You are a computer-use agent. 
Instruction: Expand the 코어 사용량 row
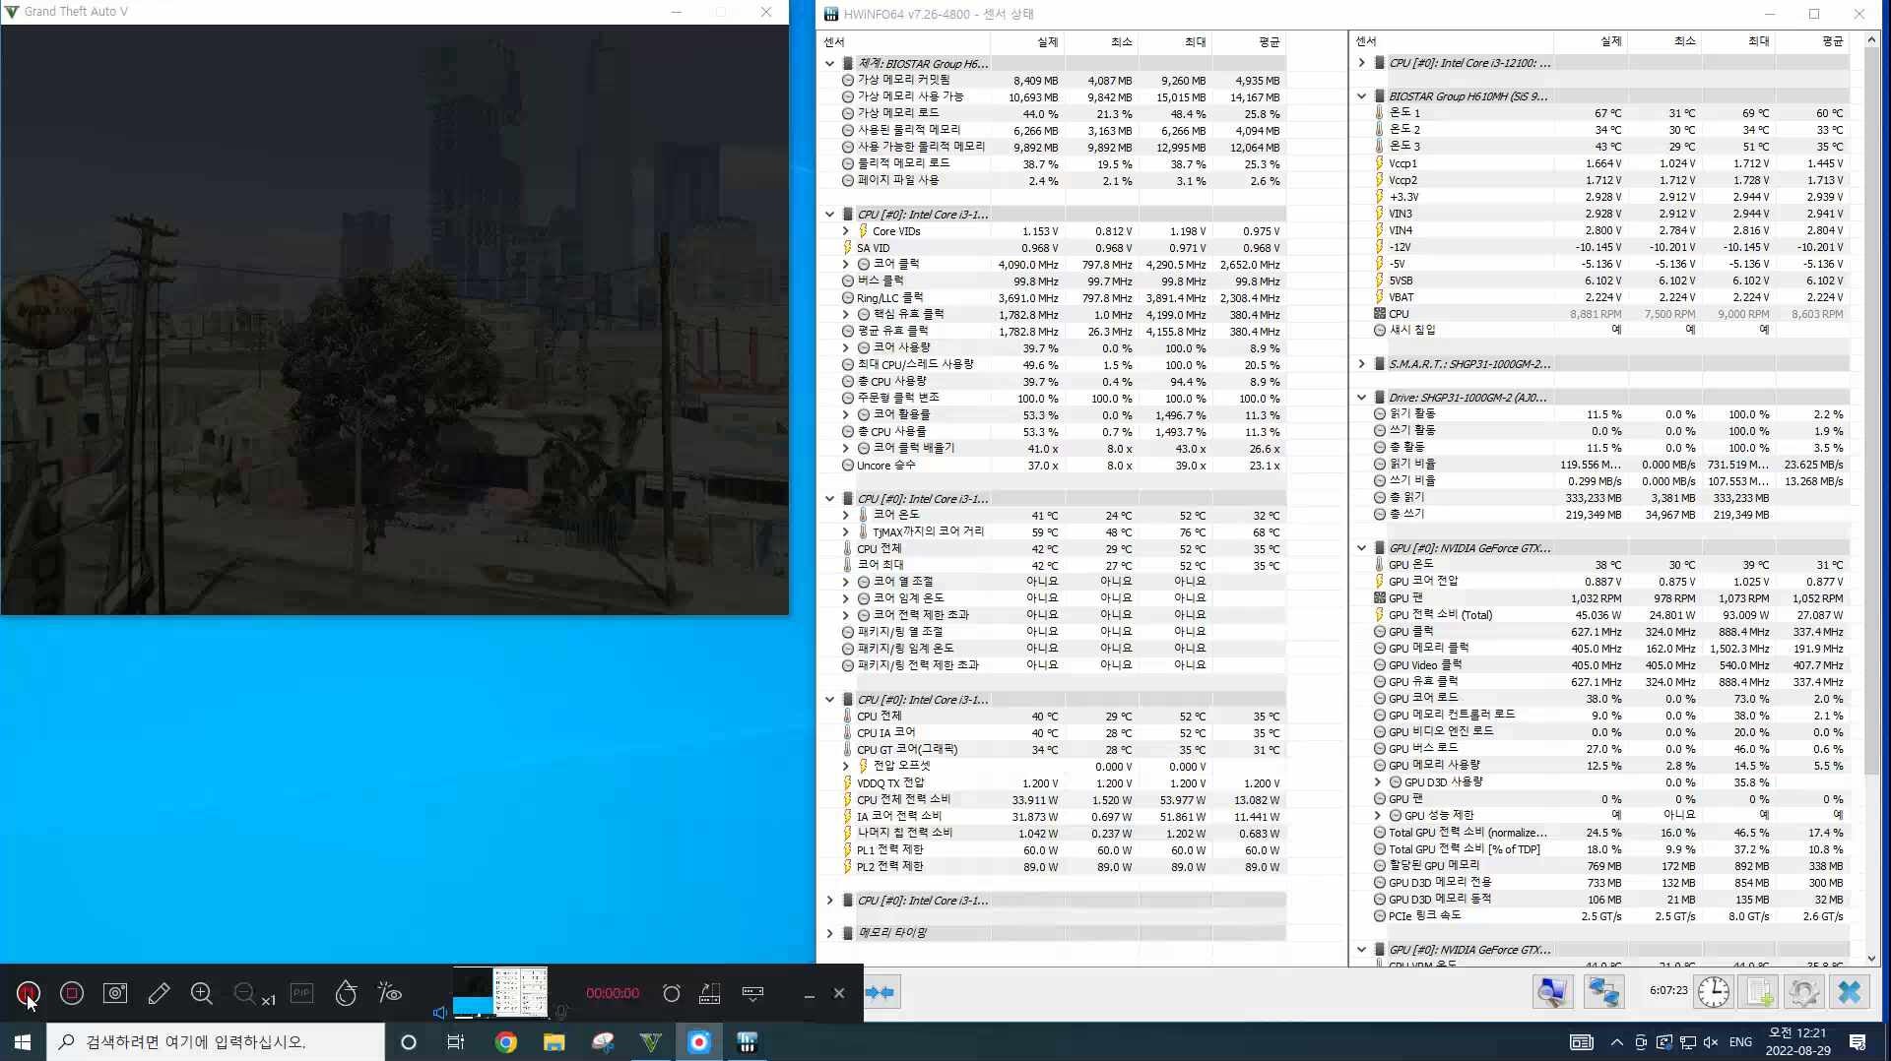[845, 348]
